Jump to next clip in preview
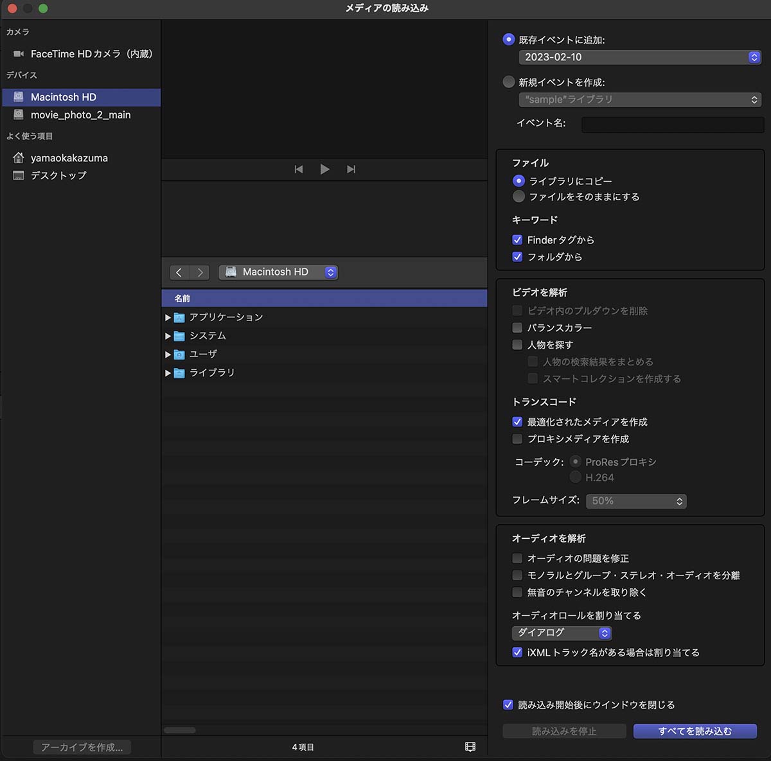This screenshot has width=771, height=761. pos(351,170)
